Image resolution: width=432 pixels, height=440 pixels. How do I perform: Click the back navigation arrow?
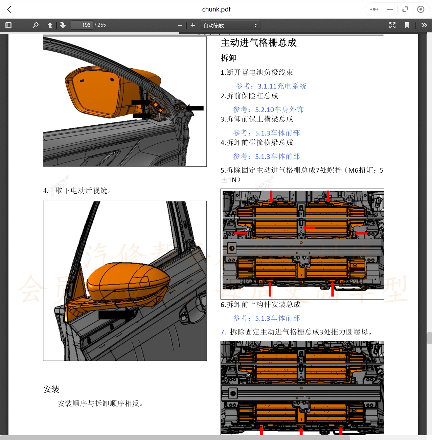[9, 9]
